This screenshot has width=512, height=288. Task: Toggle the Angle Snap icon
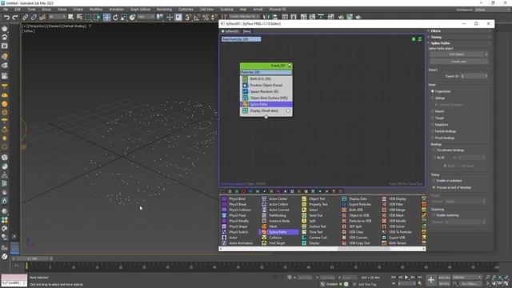click(197, 18)
